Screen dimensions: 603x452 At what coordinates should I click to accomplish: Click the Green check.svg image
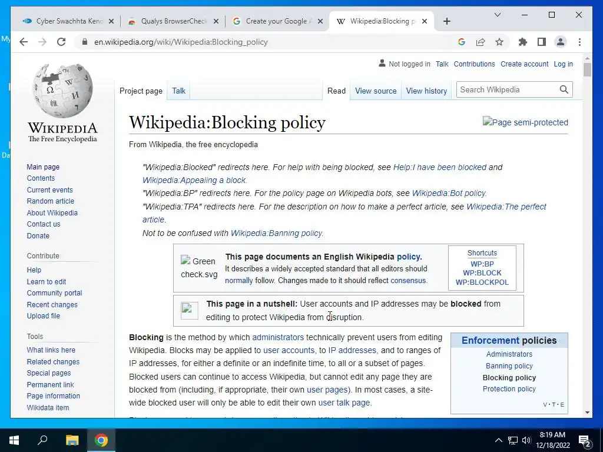(199, 268)
